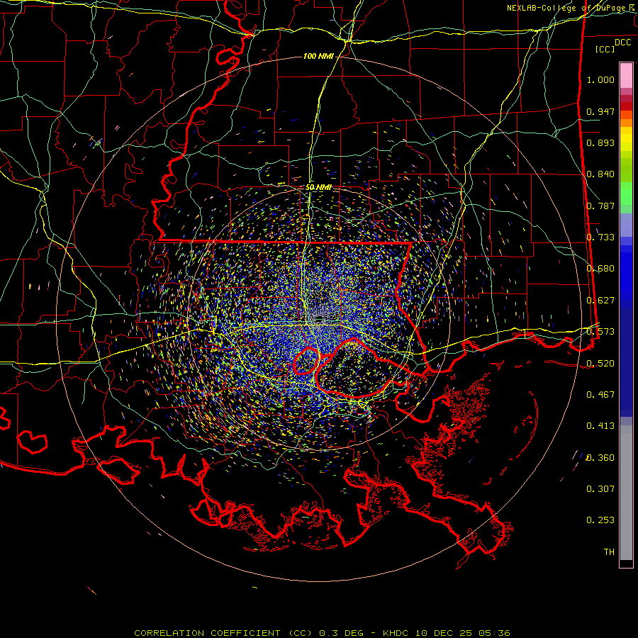The image size is (638, 638).
Task: Click the 0.947 color scale label
Action: tap(600, 111)
